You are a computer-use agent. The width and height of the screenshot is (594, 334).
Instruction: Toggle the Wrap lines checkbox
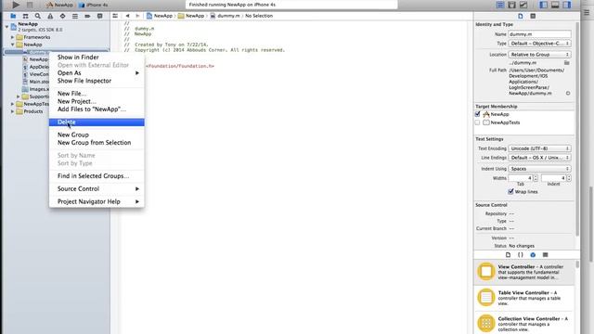pos(510,192)
